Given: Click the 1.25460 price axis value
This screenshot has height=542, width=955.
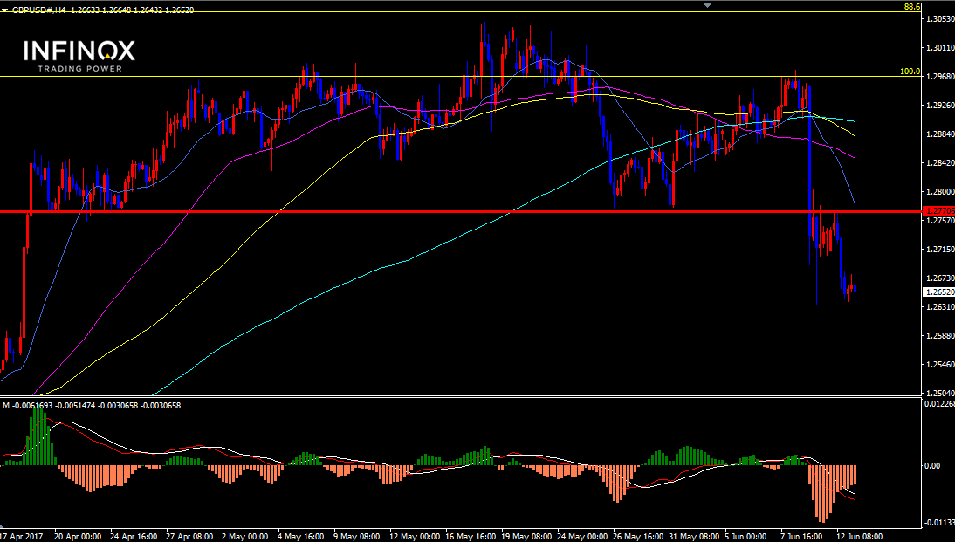Looking at the screenshot, I should coord(940,364).
